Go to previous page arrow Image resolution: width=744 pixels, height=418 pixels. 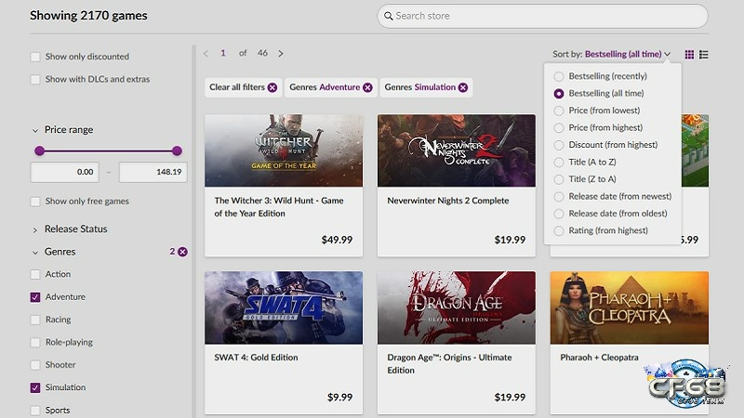pos(206,54)
